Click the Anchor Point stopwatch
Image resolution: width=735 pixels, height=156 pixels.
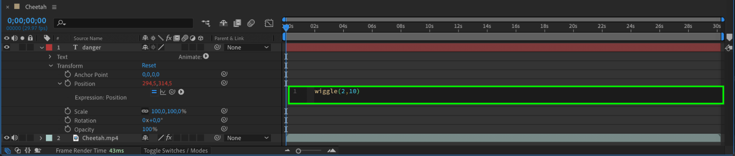(68, 75)
